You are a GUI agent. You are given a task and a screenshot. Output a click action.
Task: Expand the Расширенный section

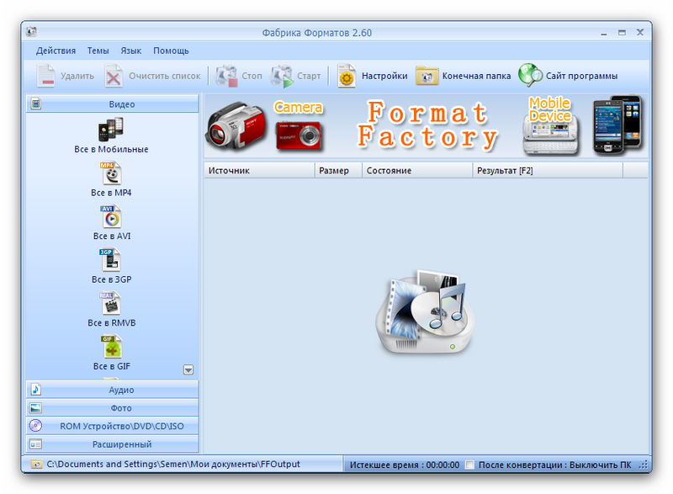click(113, 444)
